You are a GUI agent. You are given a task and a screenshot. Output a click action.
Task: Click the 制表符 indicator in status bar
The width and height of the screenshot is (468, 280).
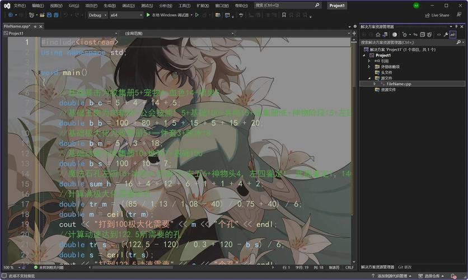tap(334, 268)
